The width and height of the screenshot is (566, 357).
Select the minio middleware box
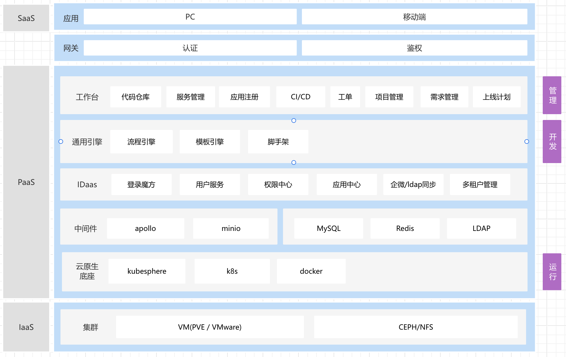(231, 228)
